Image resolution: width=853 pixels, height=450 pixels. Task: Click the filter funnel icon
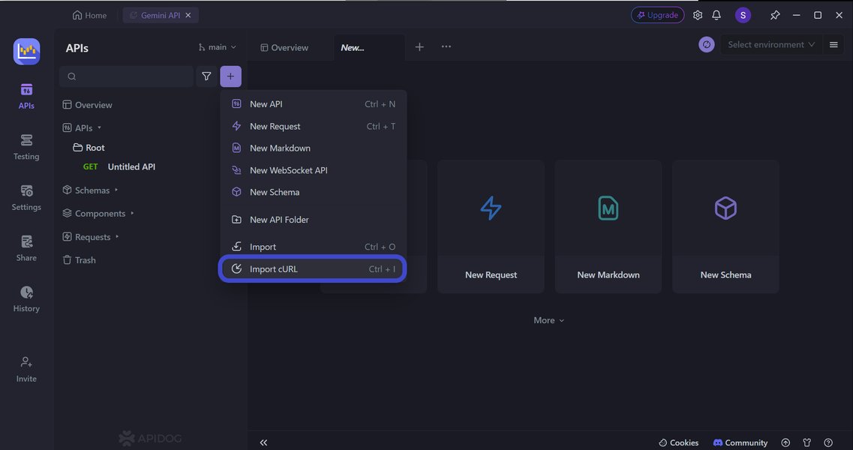[206, 76]
